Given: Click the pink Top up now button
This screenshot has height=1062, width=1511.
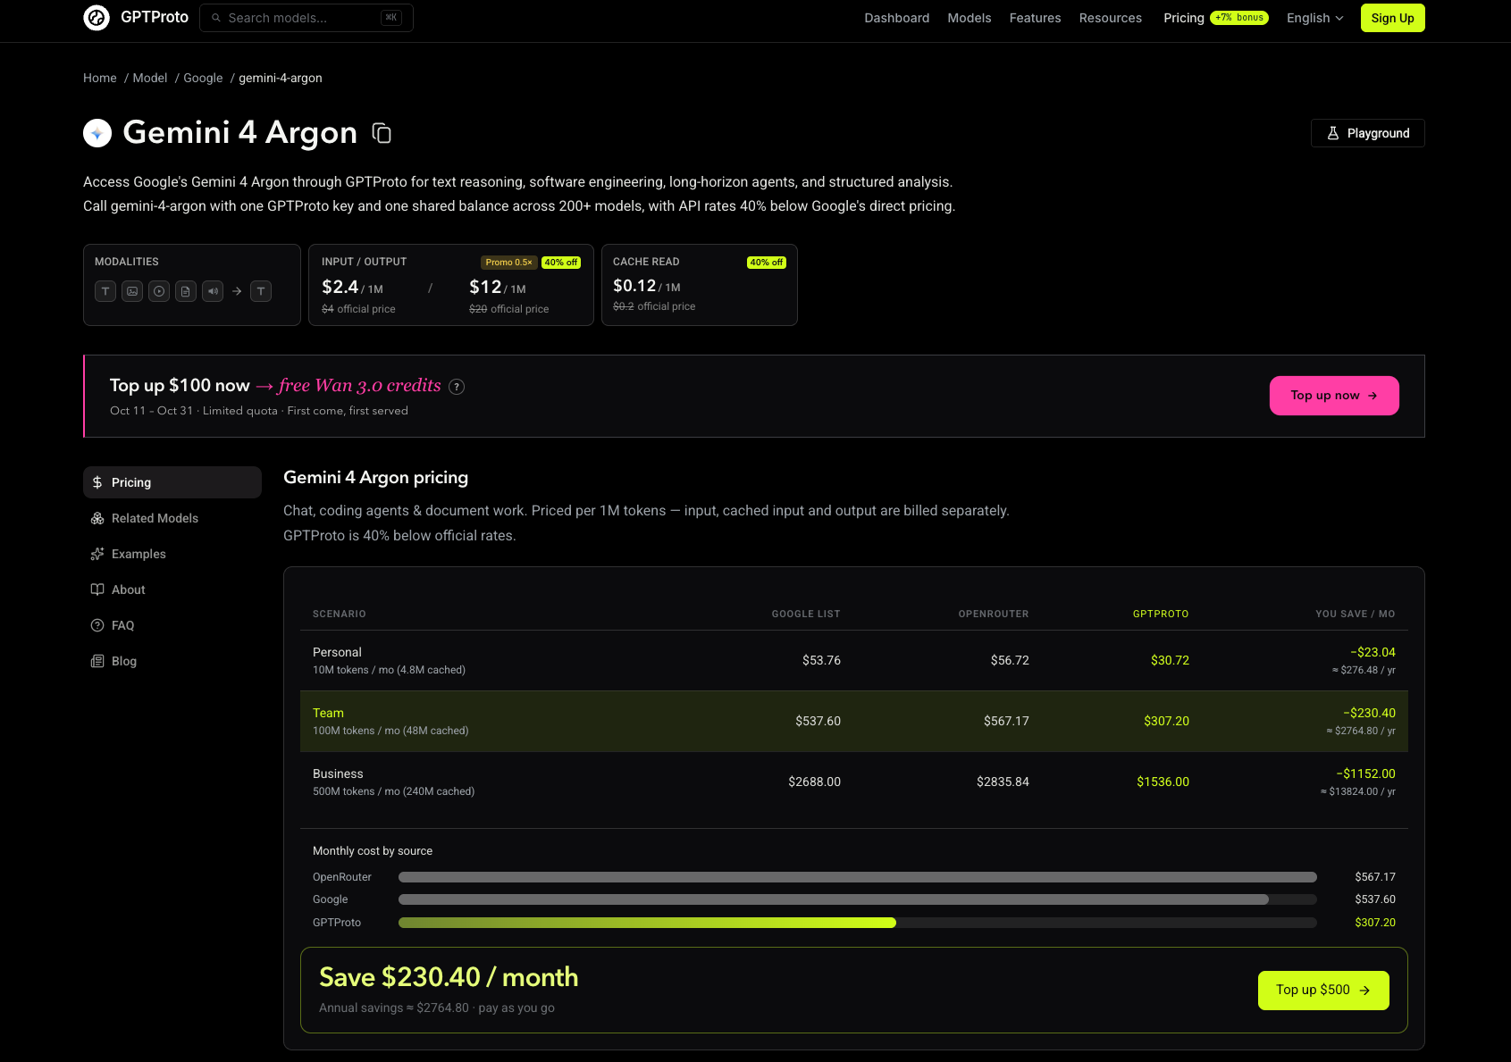Looking at the screenshot, I should 1334,396.
